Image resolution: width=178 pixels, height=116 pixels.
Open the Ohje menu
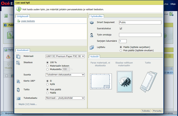click(173, 4)
